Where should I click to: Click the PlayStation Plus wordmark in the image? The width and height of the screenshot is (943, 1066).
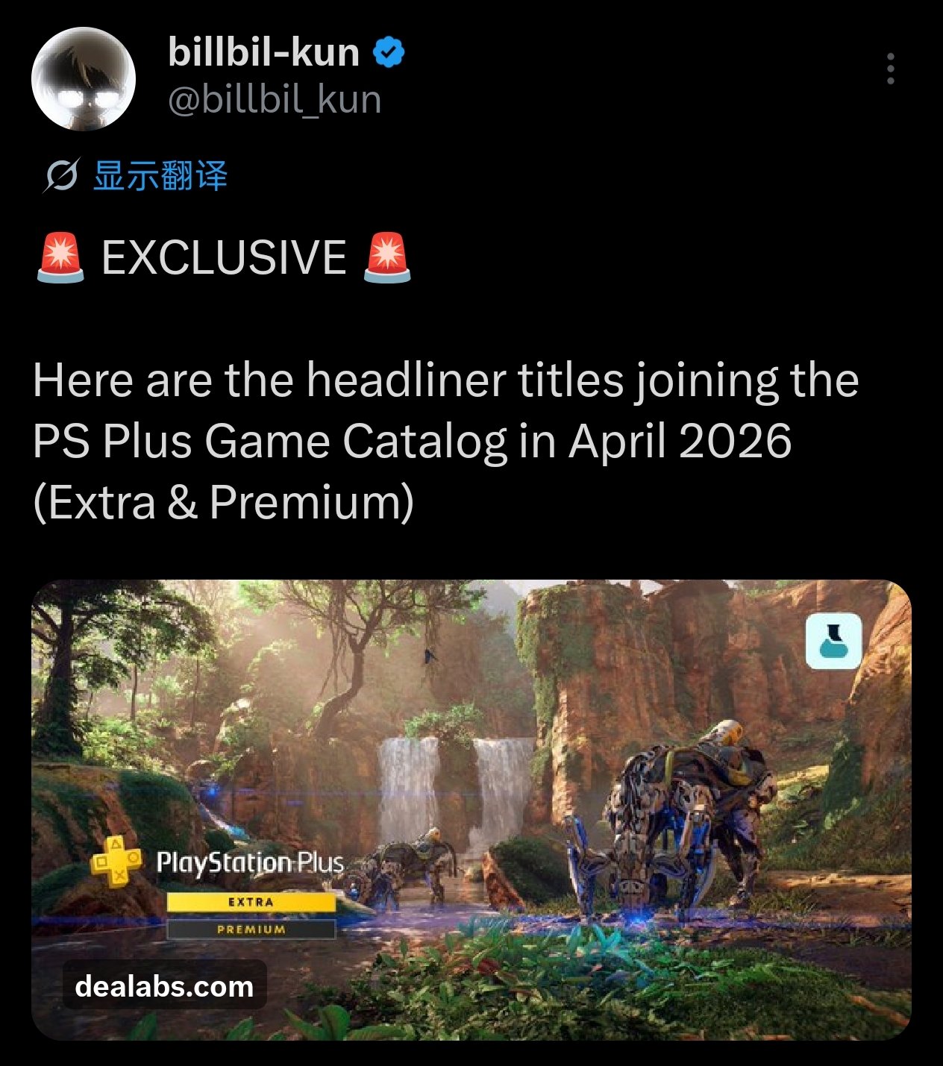[x=250, y=863]
